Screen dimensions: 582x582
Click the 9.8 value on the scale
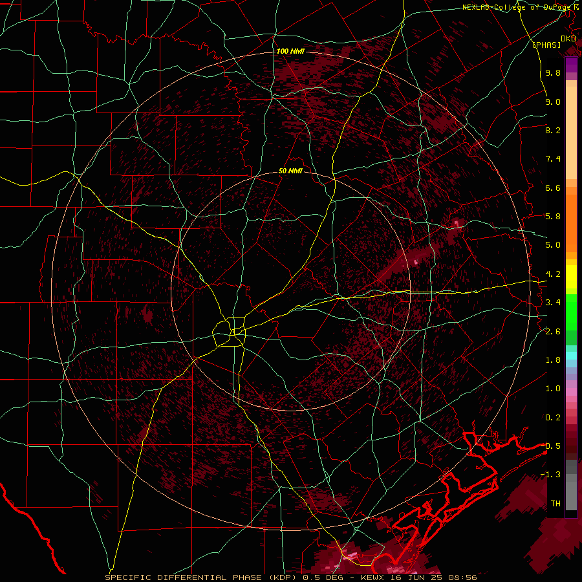(x=553, y=72)
